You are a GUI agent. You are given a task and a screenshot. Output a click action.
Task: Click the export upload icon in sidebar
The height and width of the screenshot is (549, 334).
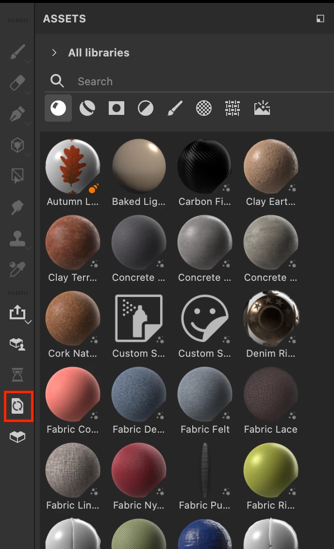(17, 312)
